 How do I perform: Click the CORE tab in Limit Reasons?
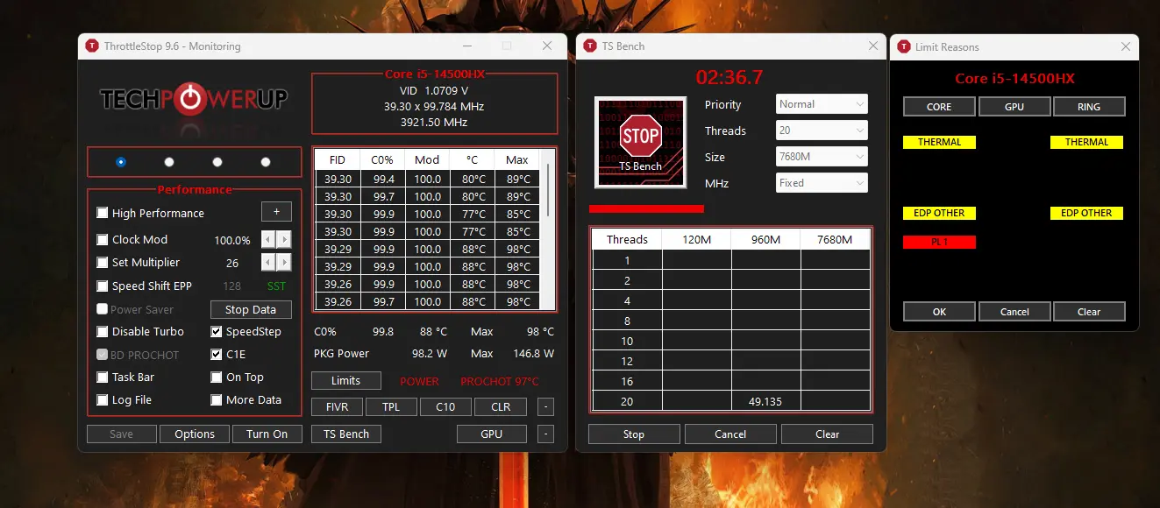point(939,107)
